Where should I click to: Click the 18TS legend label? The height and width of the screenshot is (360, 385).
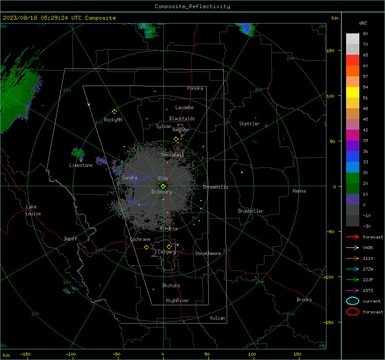pyautogui.click(x=368, y=291)
